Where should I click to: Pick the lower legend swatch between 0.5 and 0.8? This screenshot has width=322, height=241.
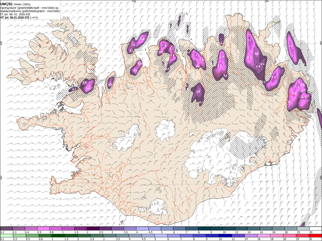point(32,235)
